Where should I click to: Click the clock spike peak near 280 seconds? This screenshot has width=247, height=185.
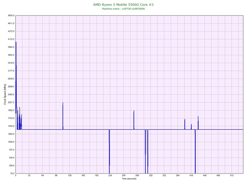pos(134,111)
